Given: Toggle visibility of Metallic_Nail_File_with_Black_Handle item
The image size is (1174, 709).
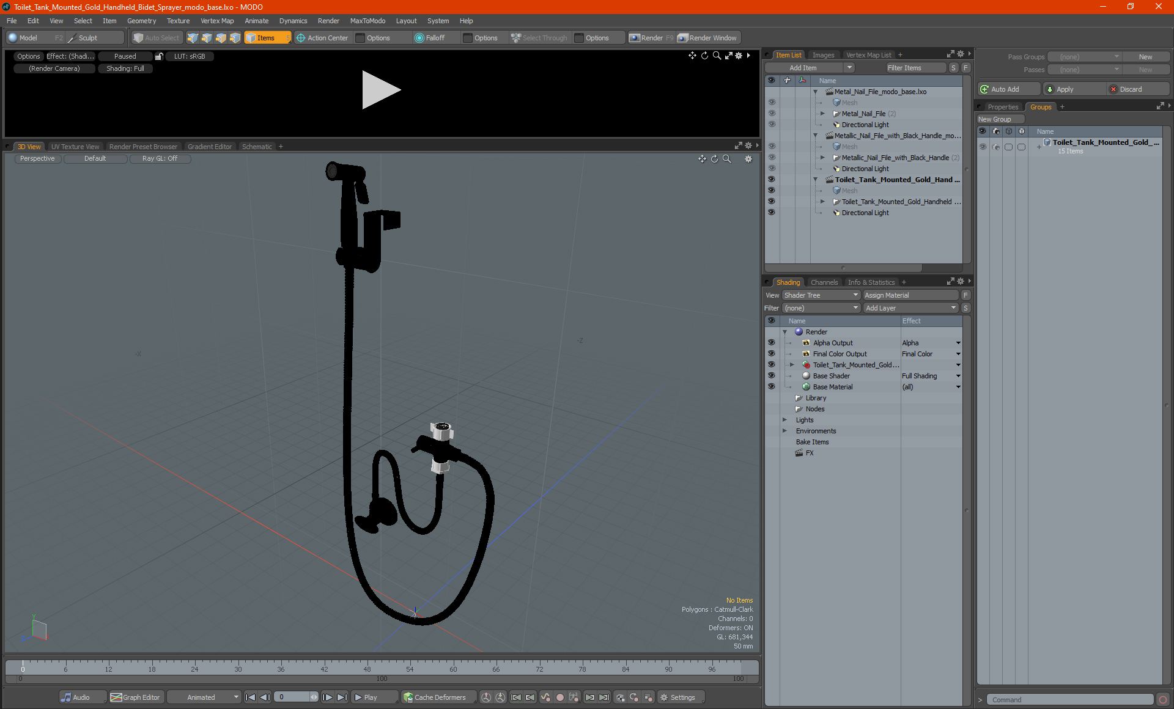Looking at the screenshot, I should click(771, 158).
